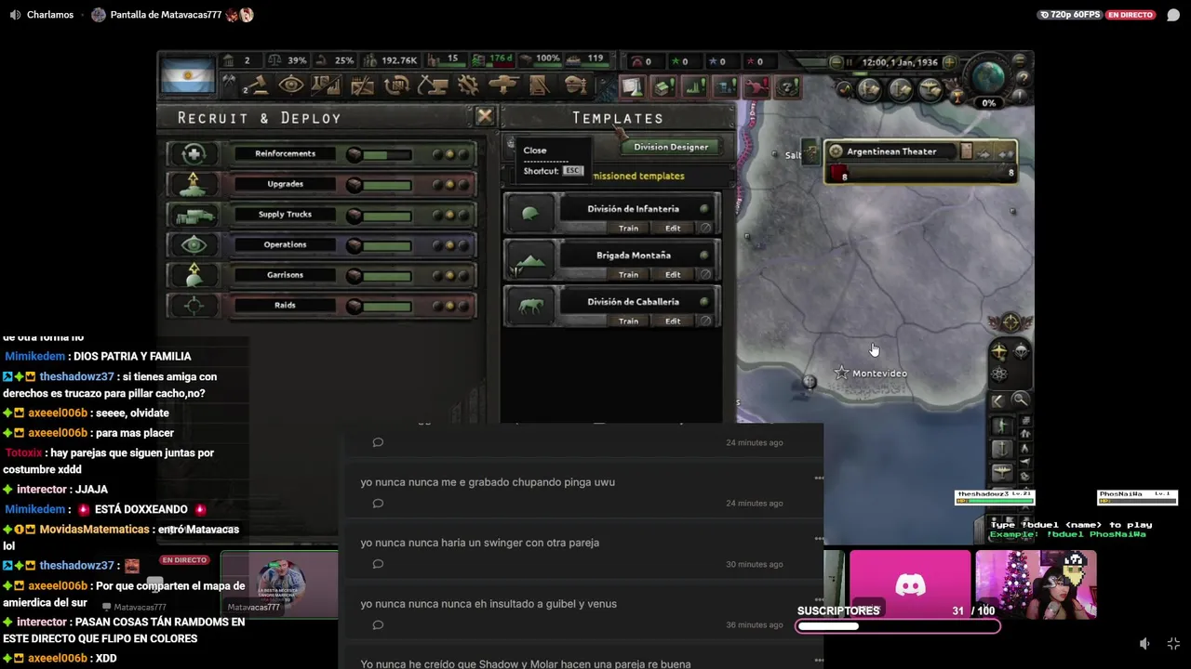Screen dimensions: 1191x669
Task: Click the Reinforcements medical cross icon
Action: 194,153
